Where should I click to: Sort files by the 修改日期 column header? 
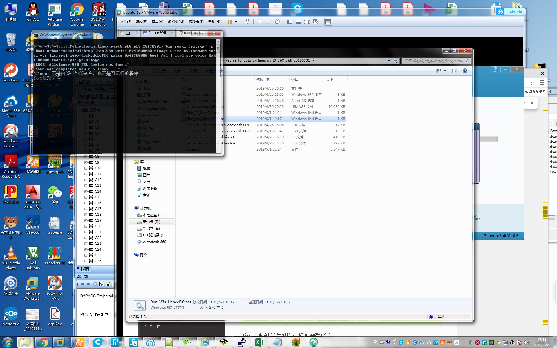click(x=263, y=79)
